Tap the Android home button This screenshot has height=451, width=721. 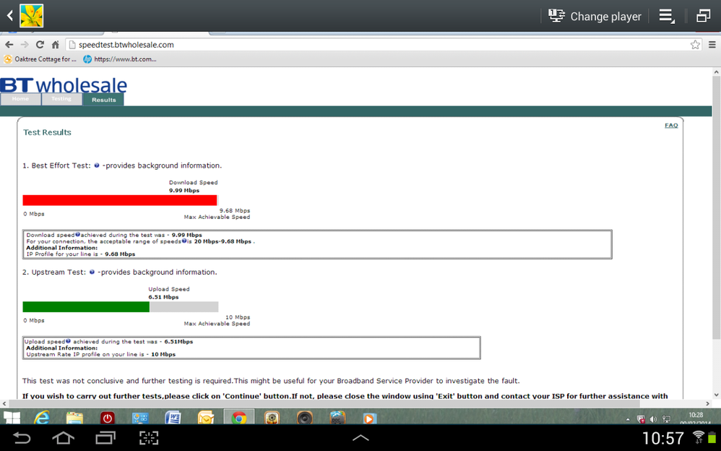[x=64, y=438]
